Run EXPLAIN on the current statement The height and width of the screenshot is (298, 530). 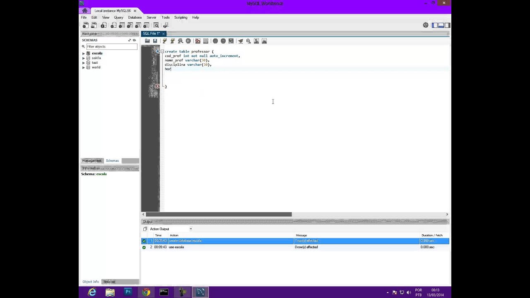tap(181, 41)
